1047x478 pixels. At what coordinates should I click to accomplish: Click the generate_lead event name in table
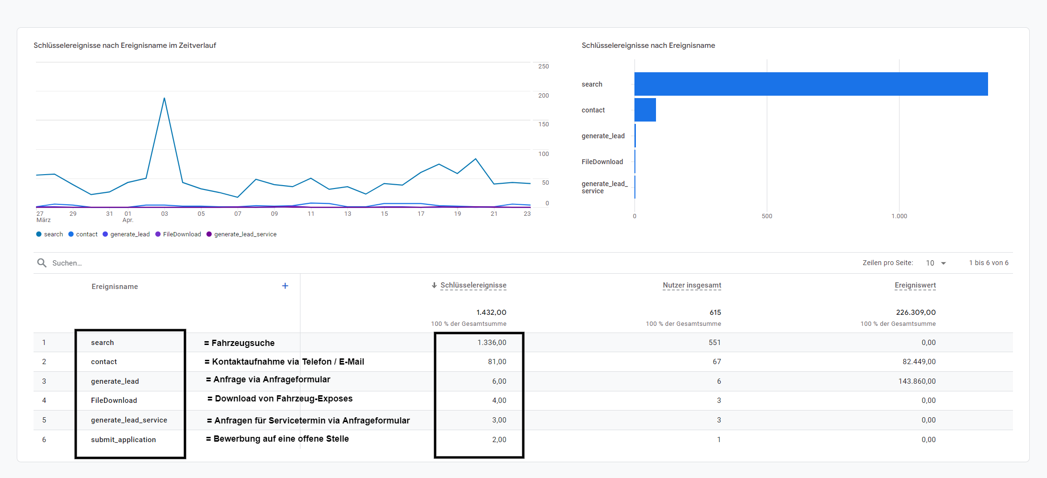tap(115, 381)
